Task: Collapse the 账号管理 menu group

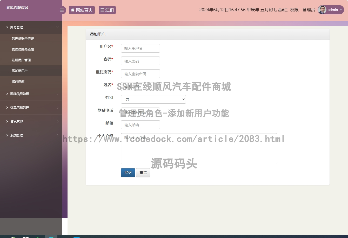Action: click(31, 27)
